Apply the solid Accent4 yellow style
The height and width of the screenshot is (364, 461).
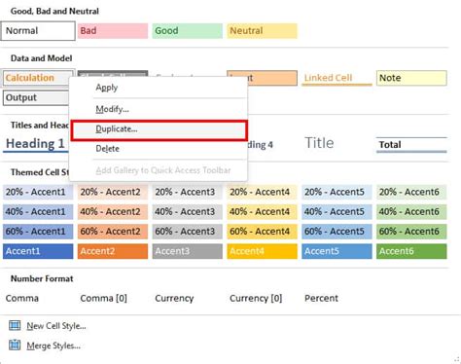point(262,251)
